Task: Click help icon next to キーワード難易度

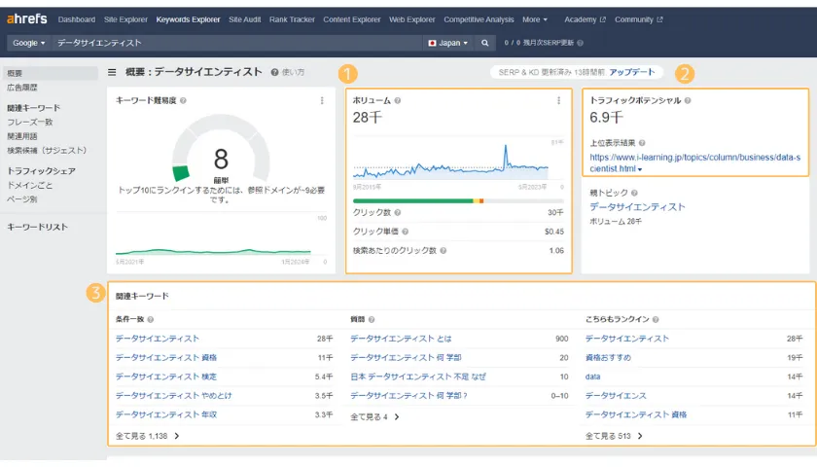Action: click(184, 100)
